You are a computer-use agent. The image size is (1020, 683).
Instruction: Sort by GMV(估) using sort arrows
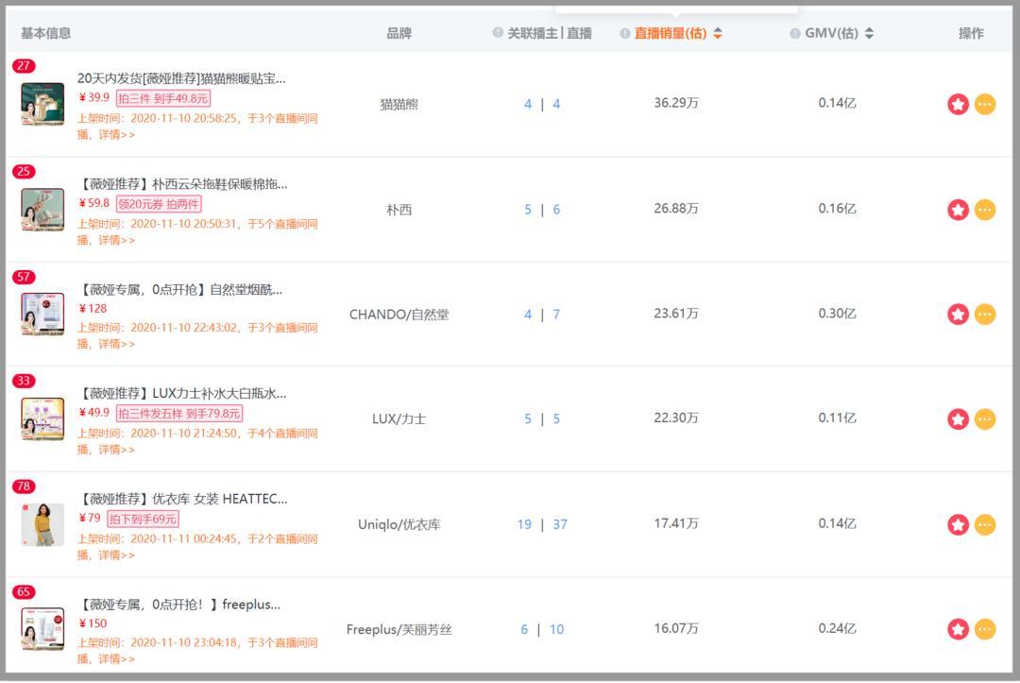869,33
